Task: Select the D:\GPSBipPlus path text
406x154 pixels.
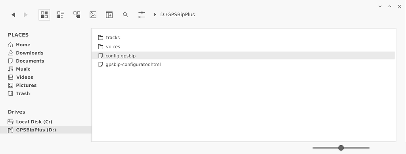Action: (177, 15)
